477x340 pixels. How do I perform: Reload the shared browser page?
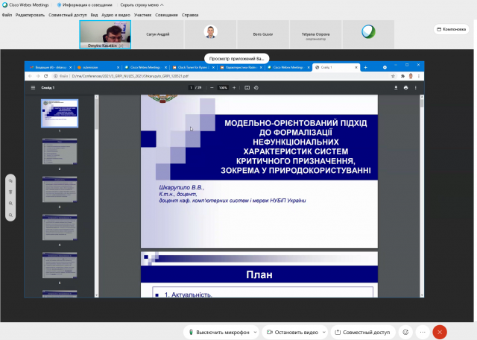pos(46,76)
